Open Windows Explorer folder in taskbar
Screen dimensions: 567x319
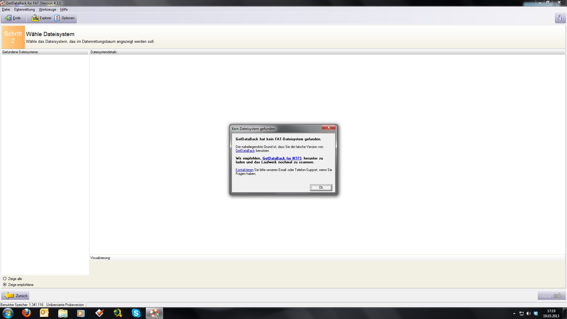(63, 313)
